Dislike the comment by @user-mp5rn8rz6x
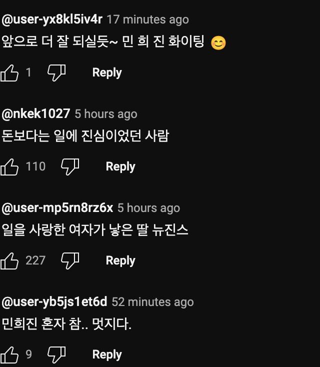Screen dimensions: 320x367 (70, 261)
